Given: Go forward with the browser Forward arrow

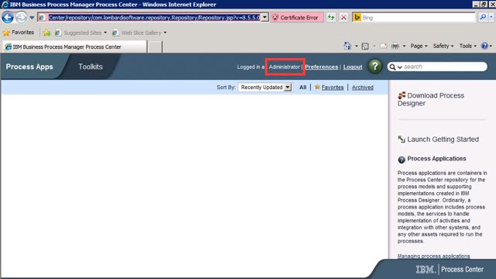Looking at the screenshot, I should coord(21,17).
